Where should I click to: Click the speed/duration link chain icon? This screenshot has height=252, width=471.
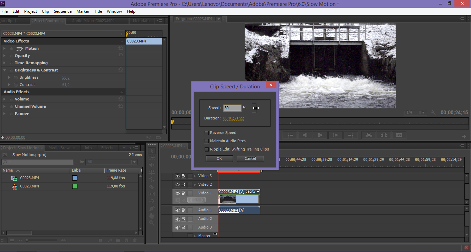(256, 108)
